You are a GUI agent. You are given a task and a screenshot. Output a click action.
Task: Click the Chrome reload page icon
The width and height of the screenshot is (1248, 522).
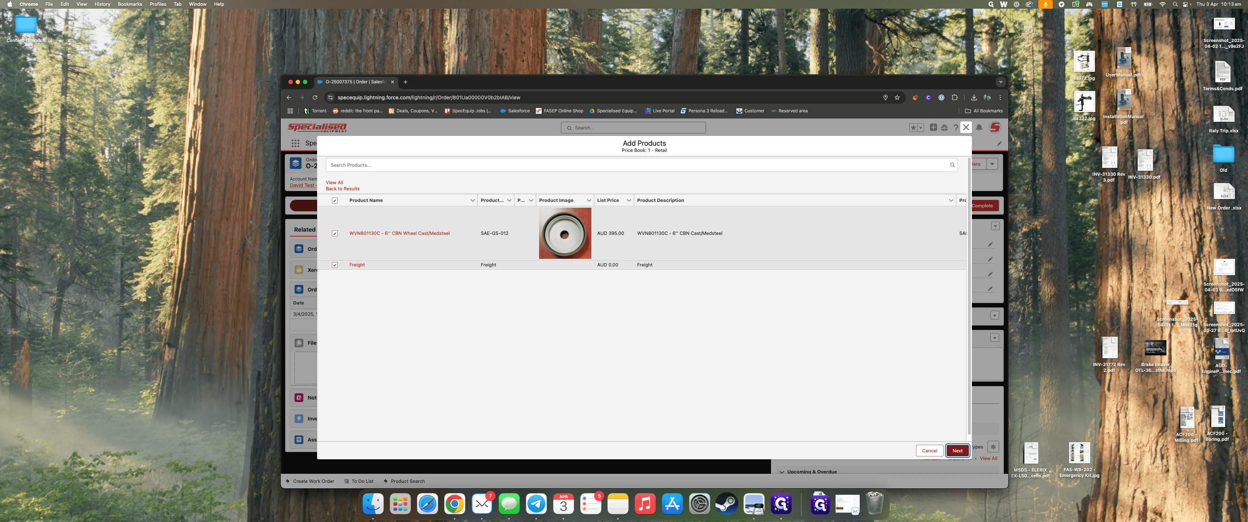(x=315, y=97)
